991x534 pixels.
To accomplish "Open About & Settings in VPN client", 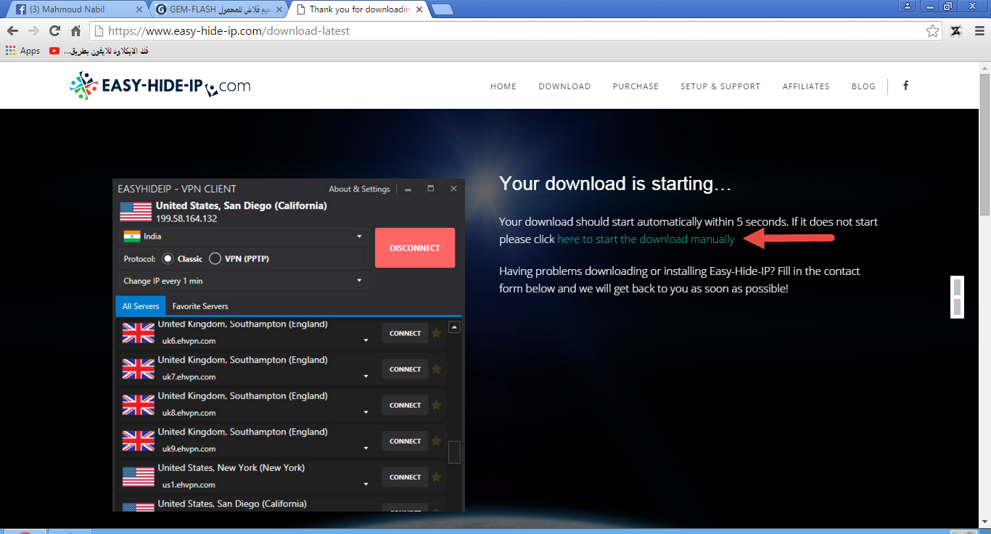I will tap(359, 189).
